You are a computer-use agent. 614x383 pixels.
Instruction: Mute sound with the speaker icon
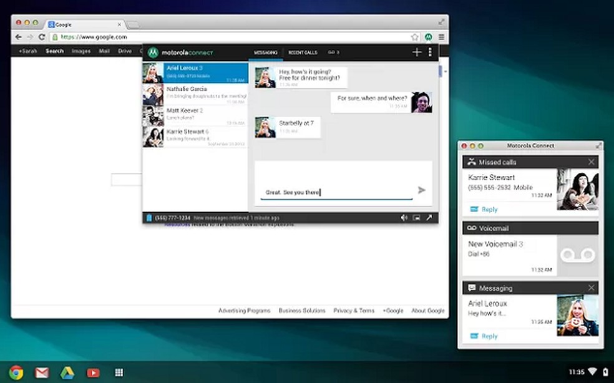point(405,218)
